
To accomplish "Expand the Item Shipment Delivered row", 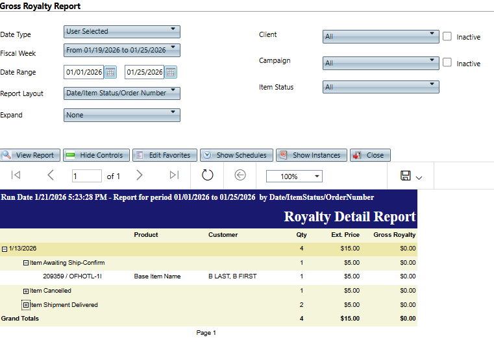I will click(x=26, y=305).
